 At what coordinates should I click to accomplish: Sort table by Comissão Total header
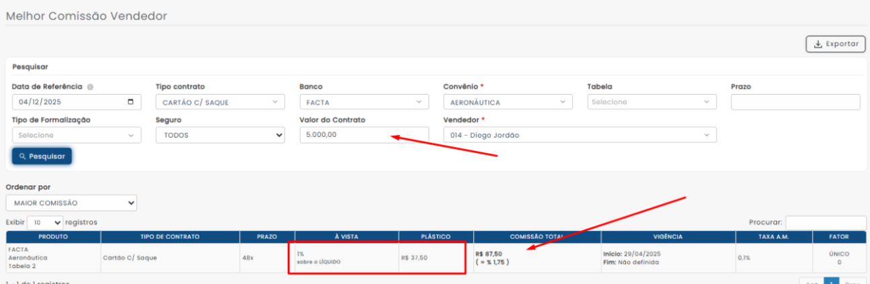coord(537,237)
